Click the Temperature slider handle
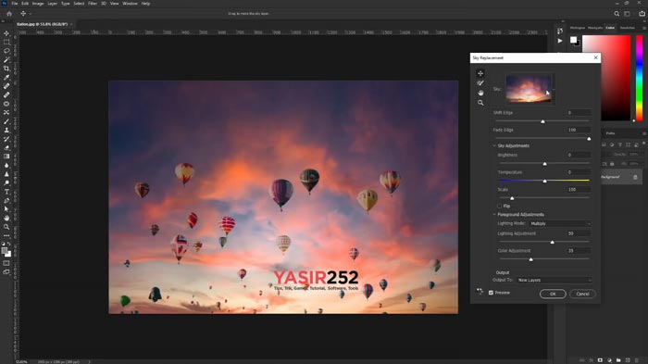This screenshot has width=648, height=364. coord(544,181)
